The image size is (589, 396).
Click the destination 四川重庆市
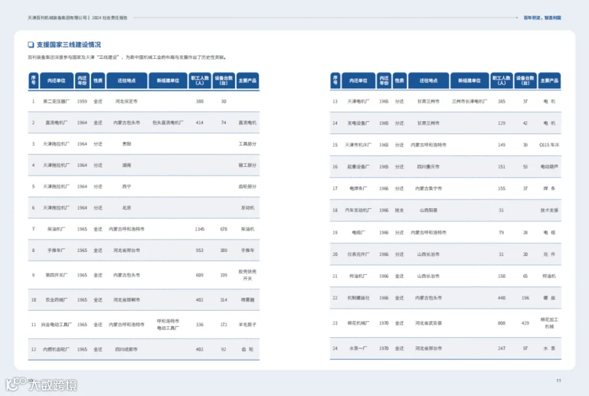tap(428, 167)
